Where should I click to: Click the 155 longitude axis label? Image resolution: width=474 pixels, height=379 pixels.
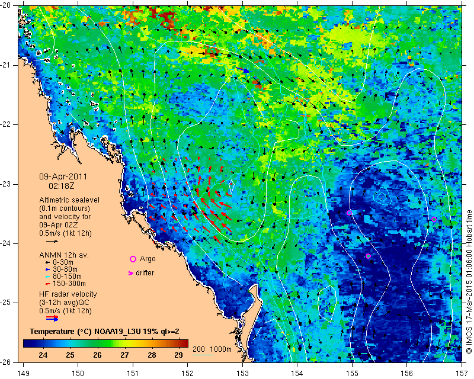352,374
